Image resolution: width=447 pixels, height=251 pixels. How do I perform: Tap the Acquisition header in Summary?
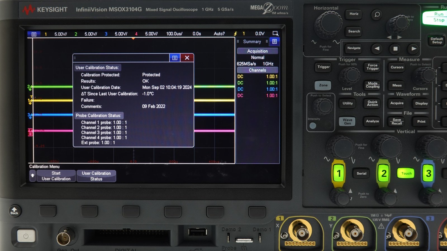(x=258, y=51)
